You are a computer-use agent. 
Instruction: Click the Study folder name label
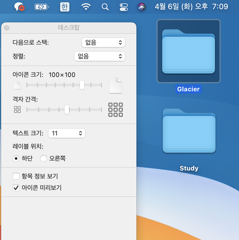point(189,168)
